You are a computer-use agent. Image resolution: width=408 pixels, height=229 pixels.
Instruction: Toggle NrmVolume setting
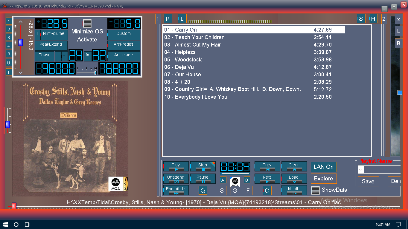pyautogui.click(x=54, y=35)
